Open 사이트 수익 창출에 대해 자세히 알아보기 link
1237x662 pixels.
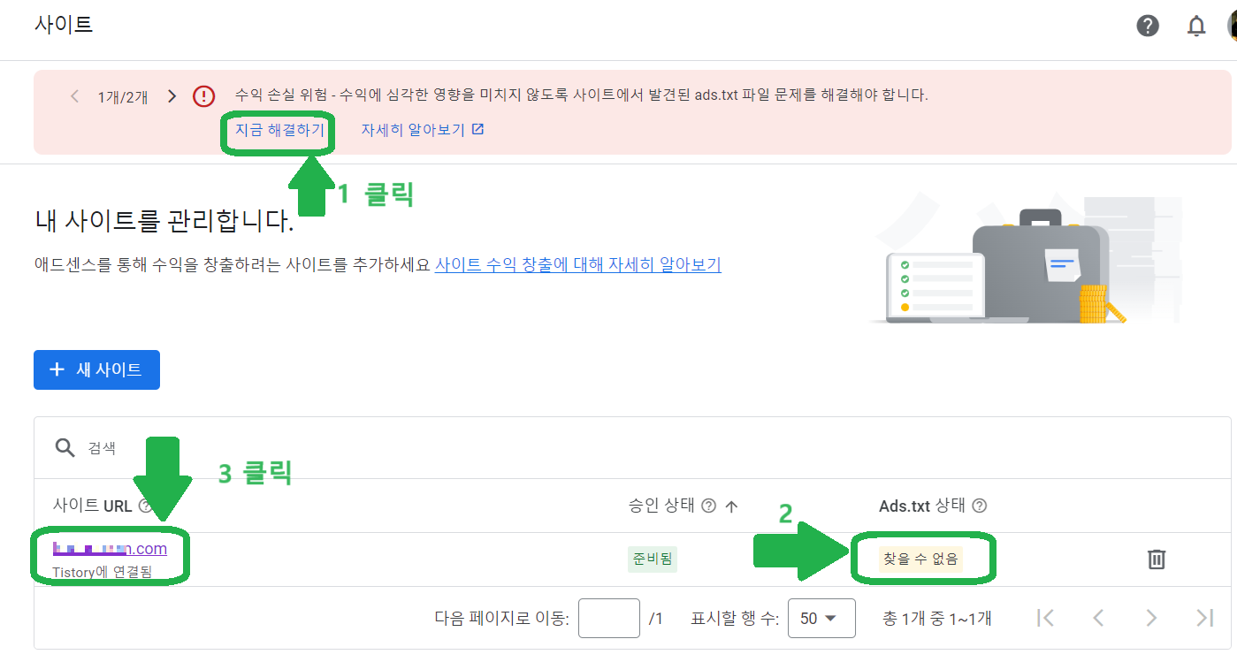(x=578, y=264)
